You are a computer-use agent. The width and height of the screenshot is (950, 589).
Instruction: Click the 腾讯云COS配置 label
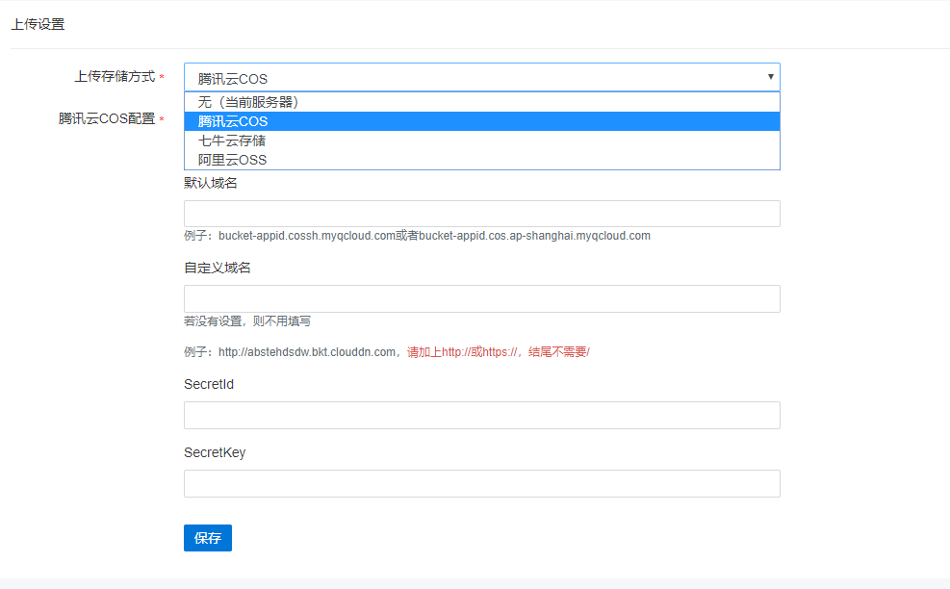(x=107, y=118)
